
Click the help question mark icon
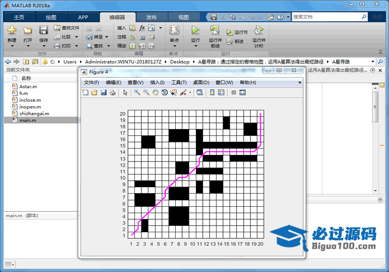coord(280,17)
